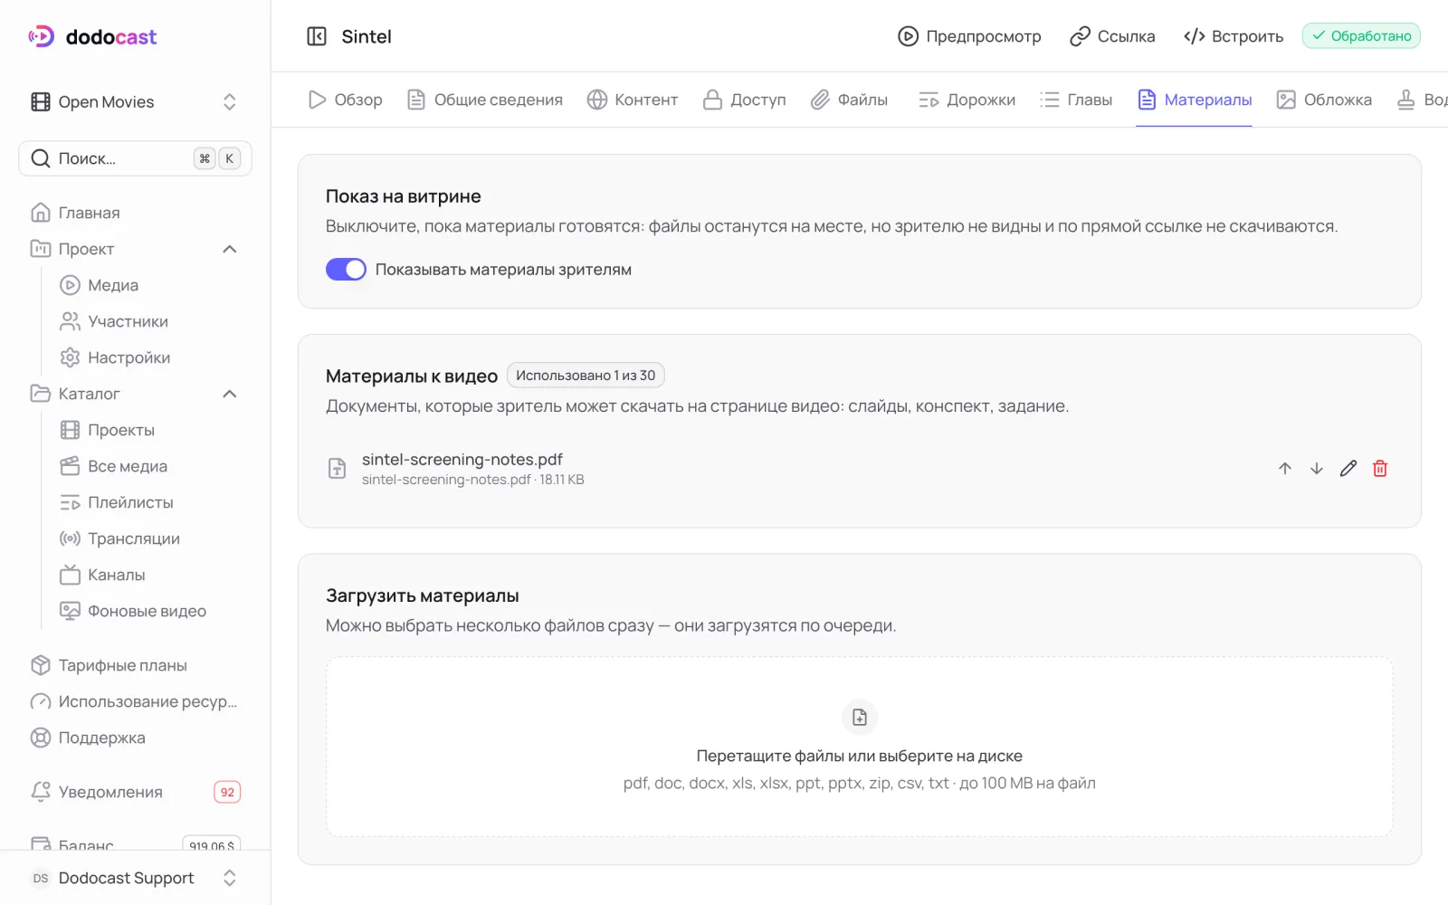
Task: Move sintel-screening-notes.pdf up with arrow icon
Action: point(1285,468)
